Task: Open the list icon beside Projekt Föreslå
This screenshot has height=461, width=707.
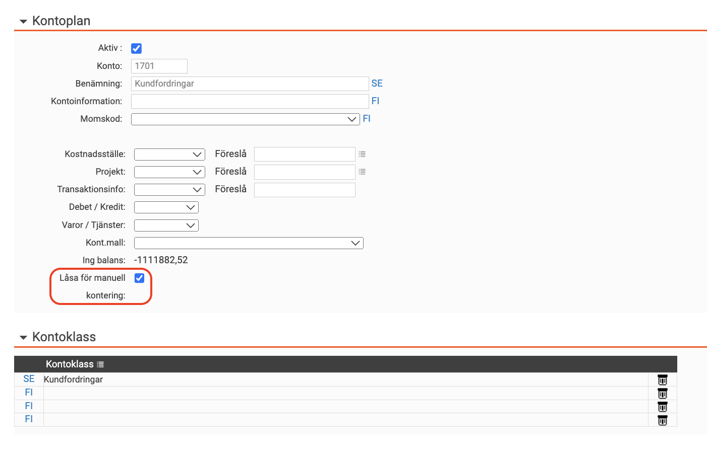Action: pyautogui.click(x=362, y=172)
